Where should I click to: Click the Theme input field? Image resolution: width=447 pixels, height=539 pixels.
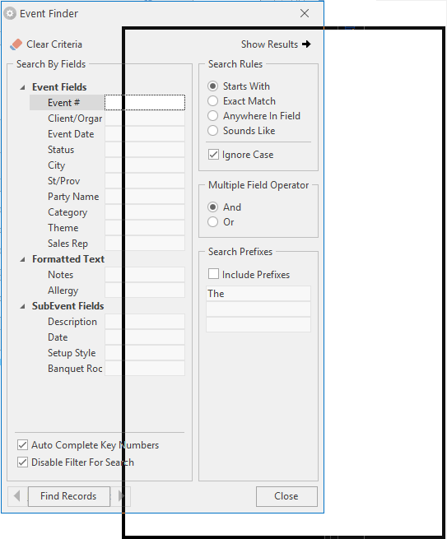point(145,228)
